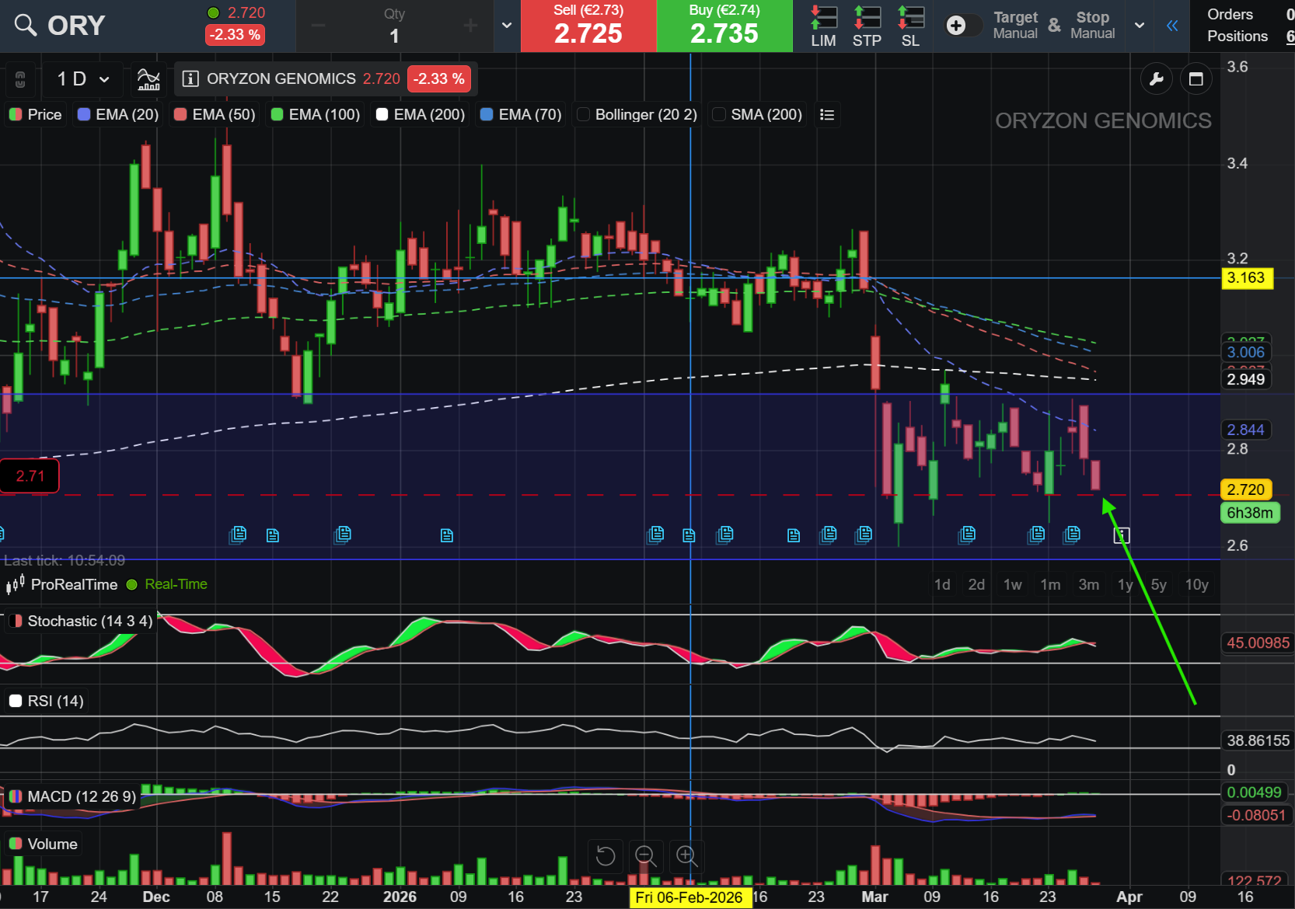Screen dimensions: 1295x909
Task: Open the indicator list icon beside SMA (200)
Action: pos(826,114)
